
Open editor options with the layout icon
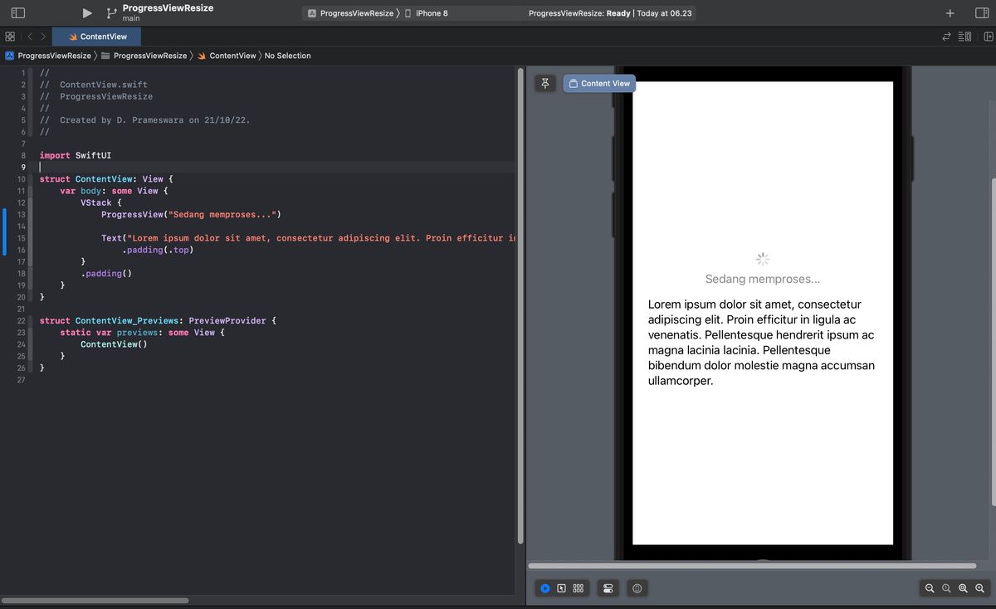(x=964, y=37)
